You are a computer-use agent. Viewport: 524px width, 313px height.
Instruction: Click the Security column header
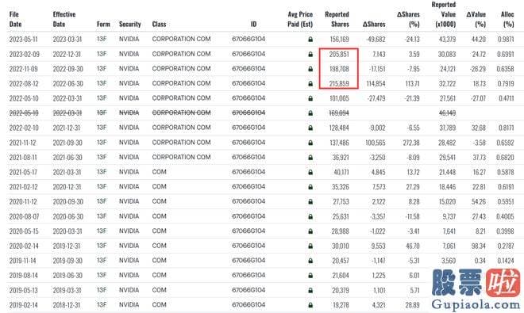tap(130, 24)
